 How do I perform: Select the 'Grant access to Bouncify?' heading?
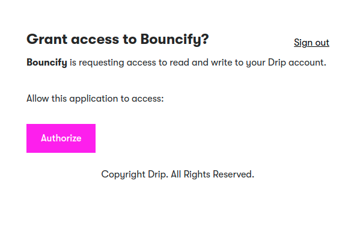coord(118,40)
